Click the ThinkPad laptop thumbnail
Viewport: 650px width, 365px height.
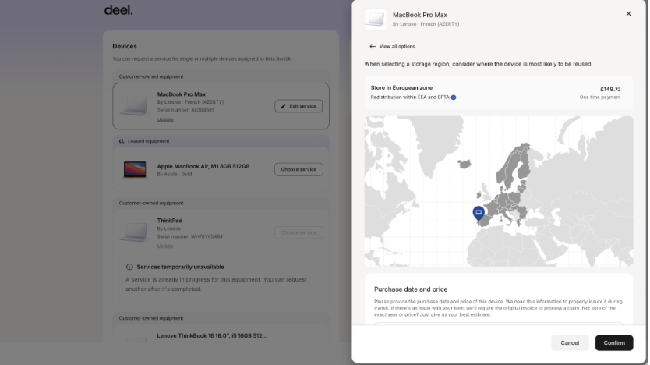coord(134,232)
